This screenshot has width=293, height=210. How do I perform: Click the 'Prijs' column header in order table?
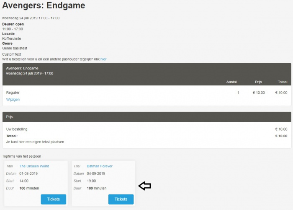[258, 82]
